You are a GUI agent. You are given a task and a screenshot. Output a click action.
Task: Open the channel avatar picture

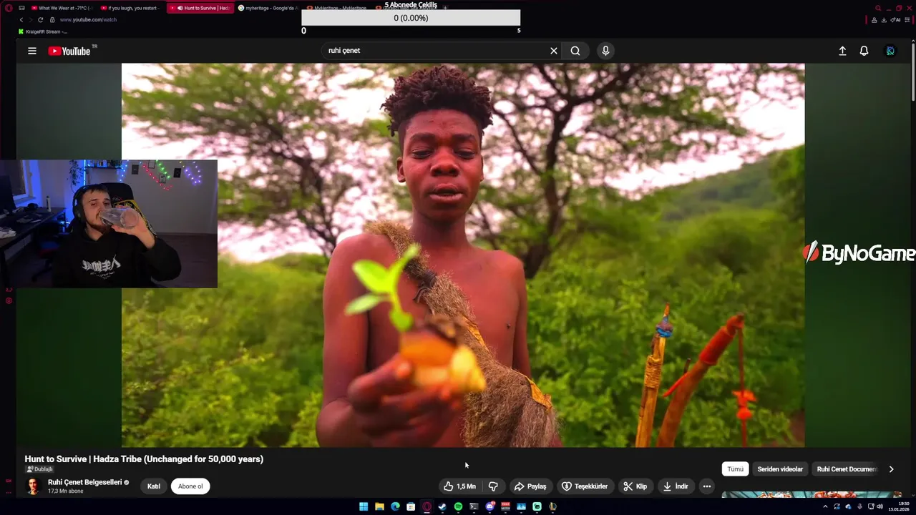[x=33, y=486]
